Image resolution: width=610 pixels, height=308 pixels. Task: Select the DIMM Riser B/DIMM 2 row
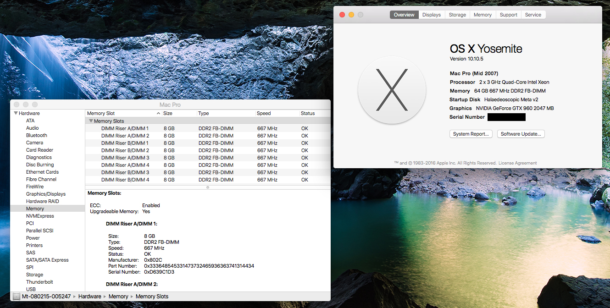(x=208, y=150)
